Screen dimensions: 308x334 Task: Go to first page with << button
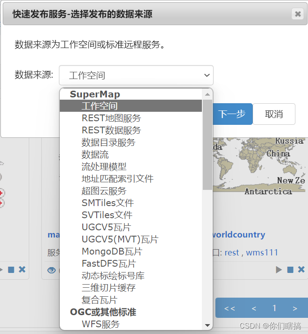tap(230, 308)
